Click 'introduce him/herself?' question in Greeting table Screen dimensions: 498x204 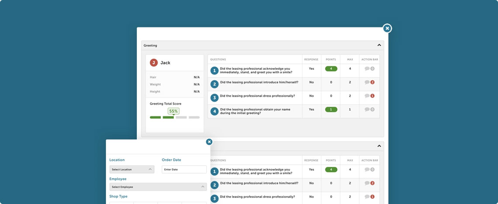tap(259, 82)
